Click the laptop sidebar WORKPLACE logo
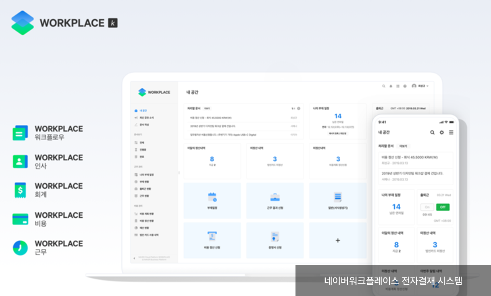This screenshot has width=491, height=296. (154, 92)
